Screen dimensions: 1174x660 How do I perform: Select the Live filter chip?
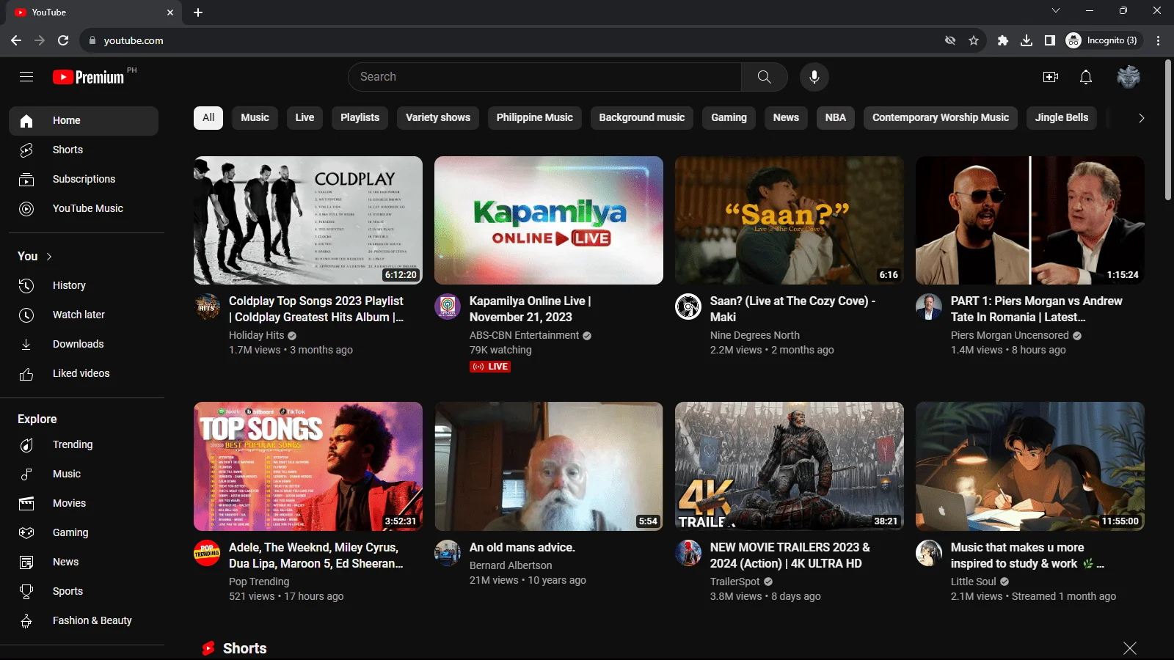click(305, 117)
